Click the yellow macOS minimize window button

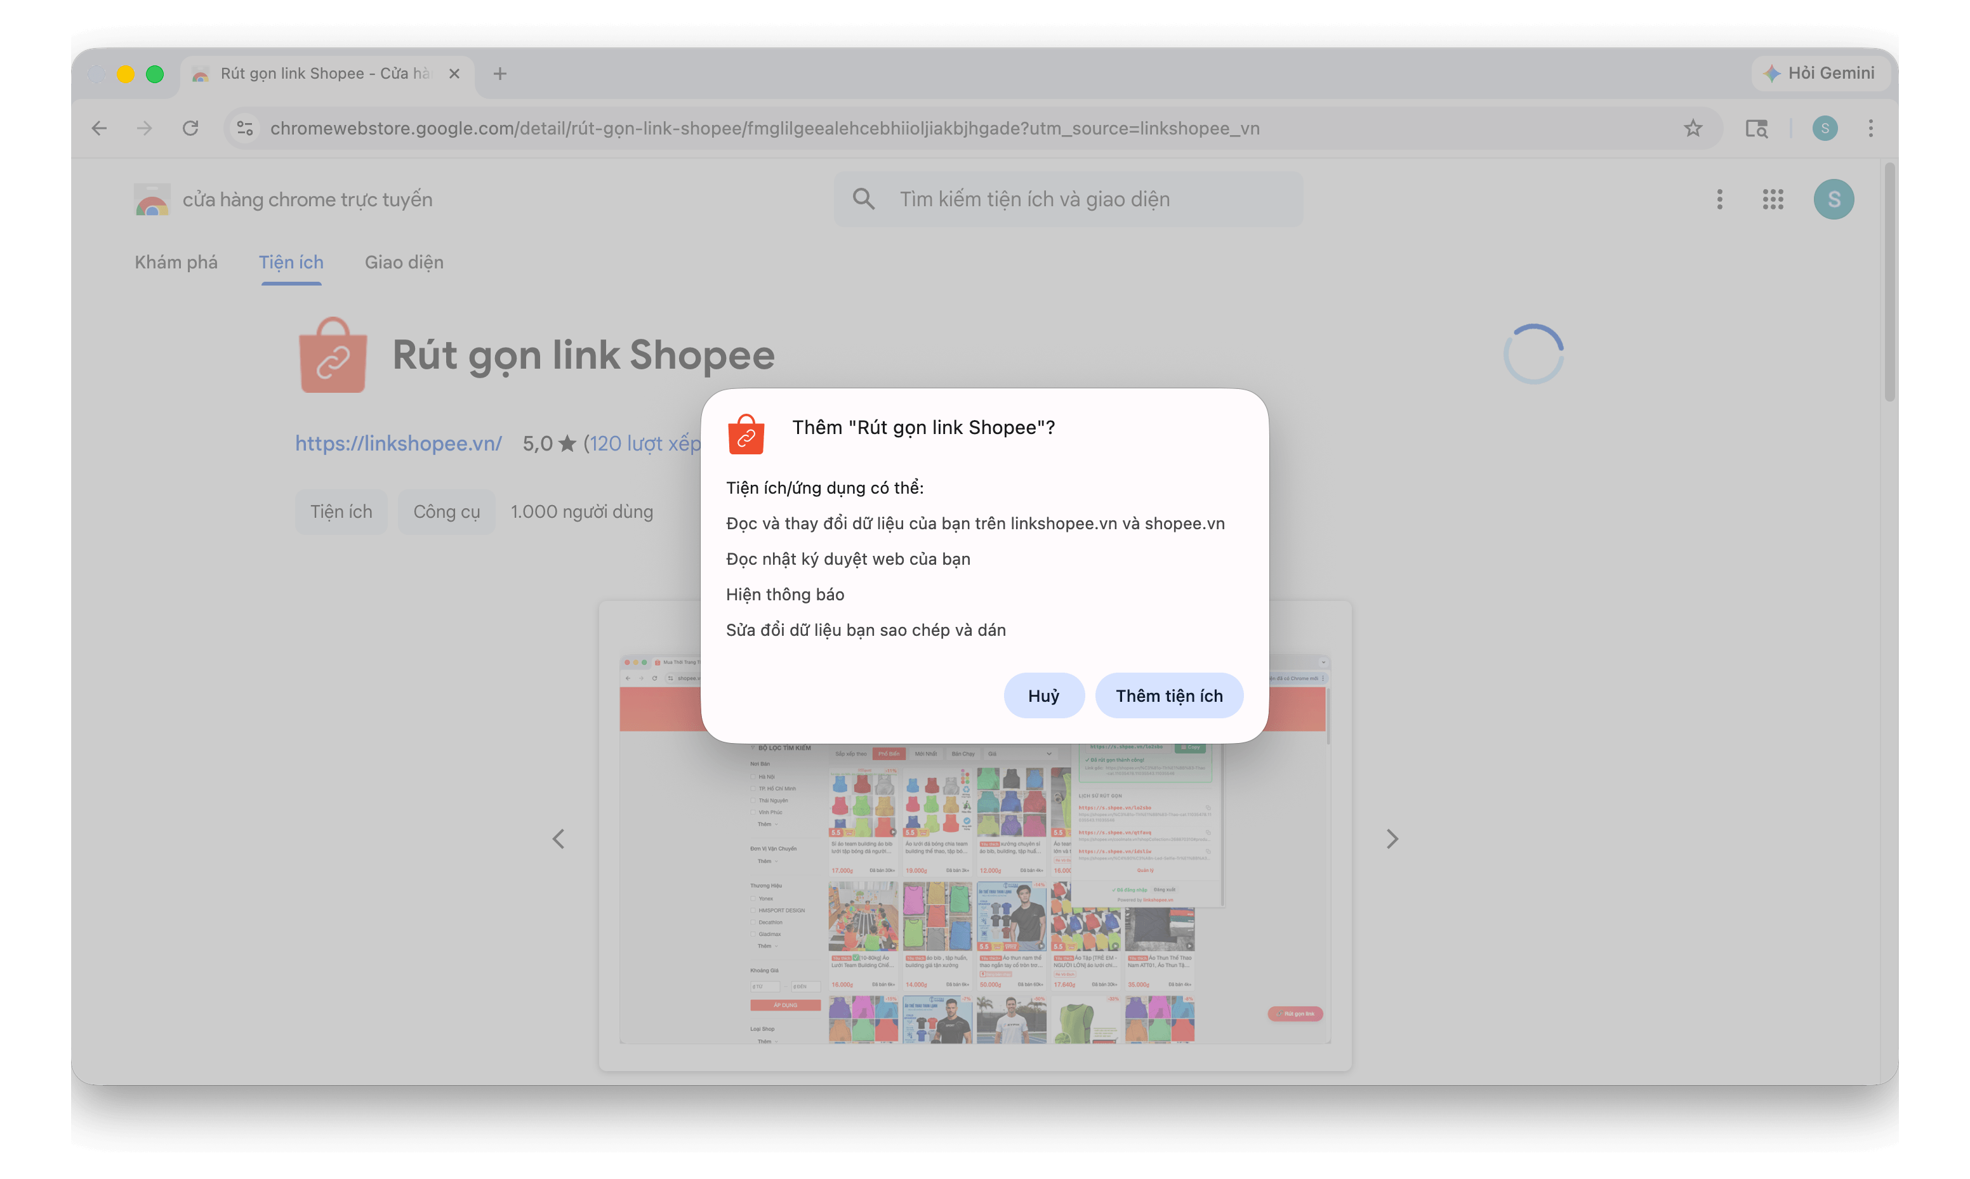[x=126, y=74]
